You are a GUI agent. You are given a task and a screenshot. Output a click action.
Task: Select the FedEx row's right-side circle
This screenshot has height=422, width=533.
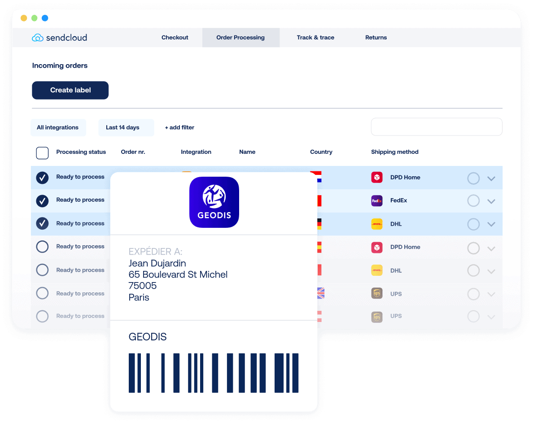click(x=473, y=201)
